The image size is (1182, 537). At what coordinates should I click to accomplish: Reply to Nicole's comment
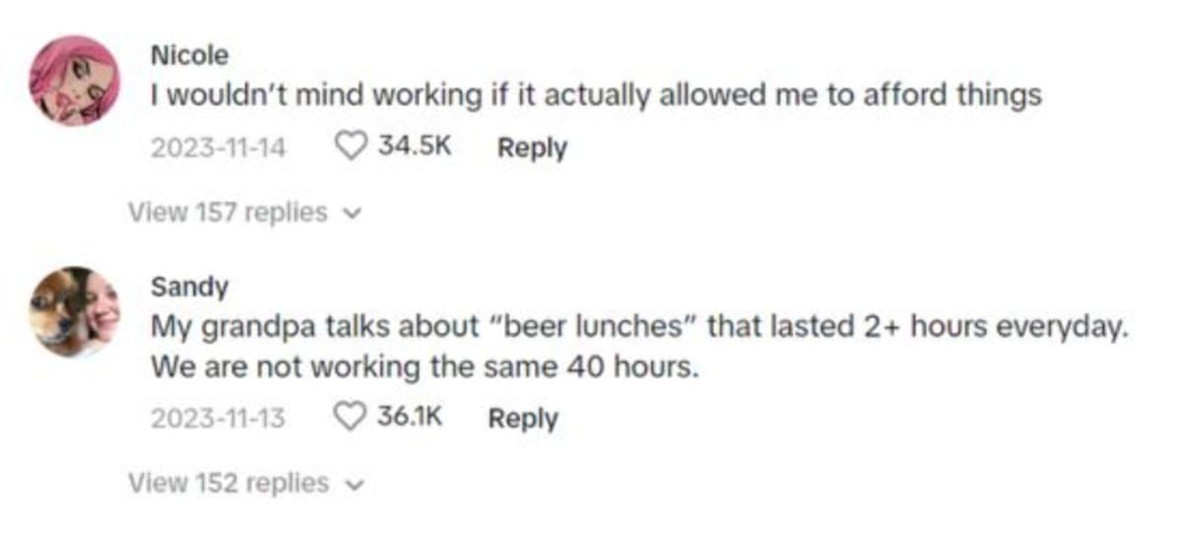[532, 149]
